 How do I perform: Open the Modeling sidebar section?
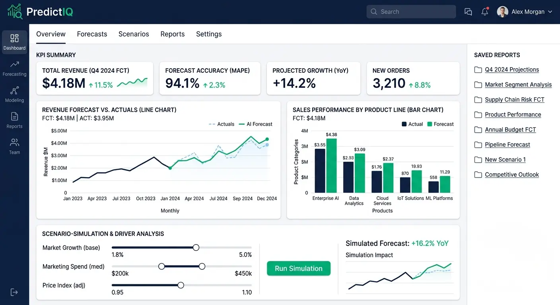[15, 95]
